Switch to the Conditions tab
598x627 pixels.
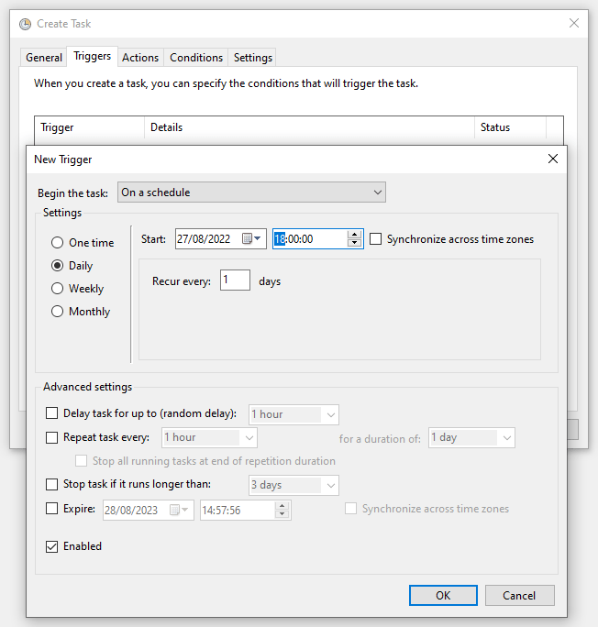tap(196, 58)
